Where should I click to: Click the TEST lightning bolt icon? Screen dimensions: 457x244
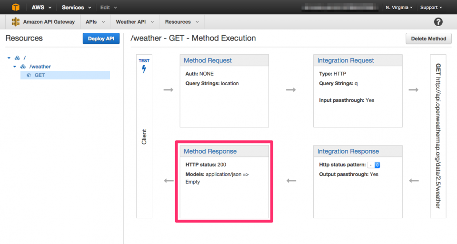(144, 69)
